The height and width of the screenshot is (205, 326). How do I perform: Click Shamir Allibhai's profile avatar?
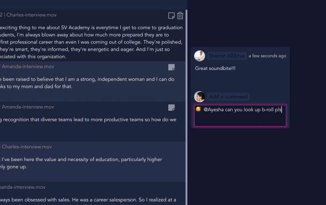(200, 56)
